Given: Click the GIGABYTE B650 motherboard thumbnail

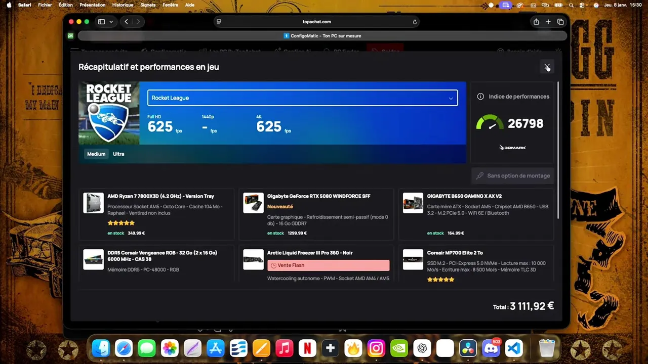Looking at the screenshot, I should 413,203.
